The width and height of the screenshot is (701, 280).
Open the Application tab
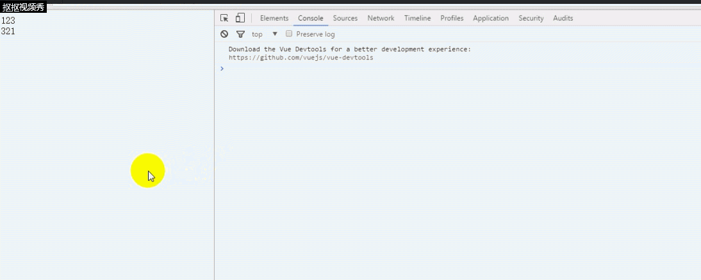coord(491,19)
